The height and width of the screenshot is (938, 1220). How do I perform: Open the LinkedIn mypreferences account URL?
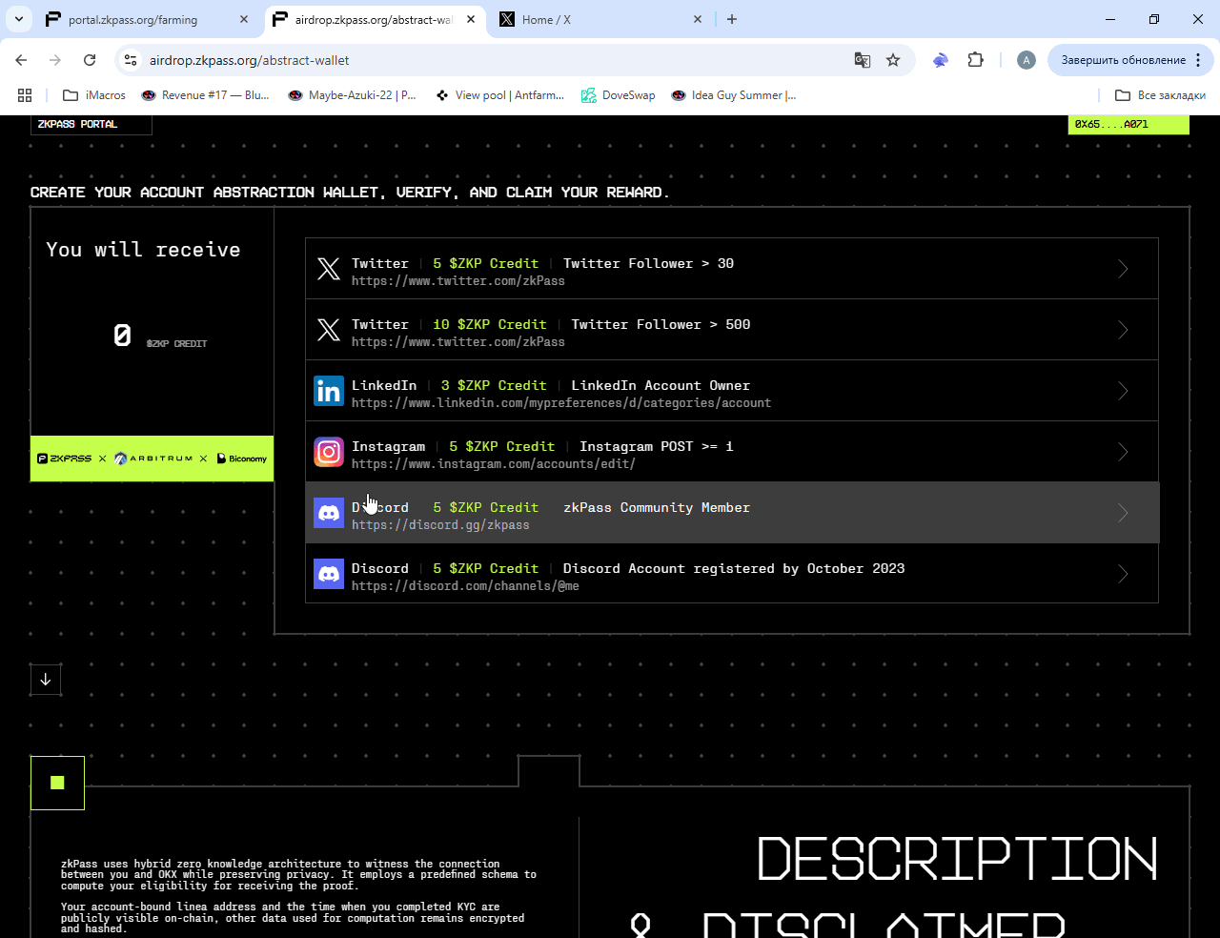(x=561, y=403)
